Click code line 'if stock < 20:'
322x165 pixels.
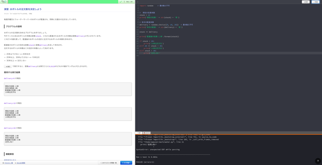147,41
